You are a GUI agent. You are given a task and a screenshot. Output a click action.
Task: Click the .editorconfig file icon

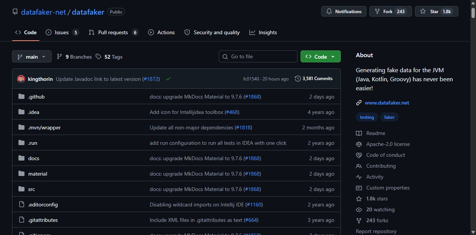(21, 205)
